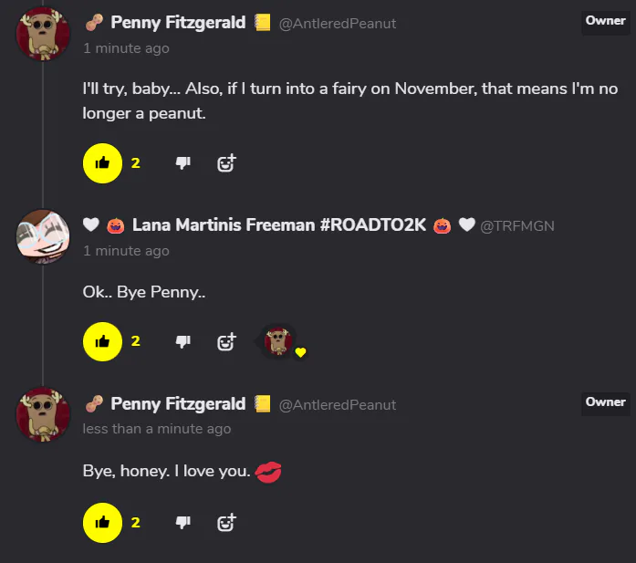The width and height of the screenshot is (636, 563).
Task: Add reaction to "Bye, honey" comment
Action: 226,523
